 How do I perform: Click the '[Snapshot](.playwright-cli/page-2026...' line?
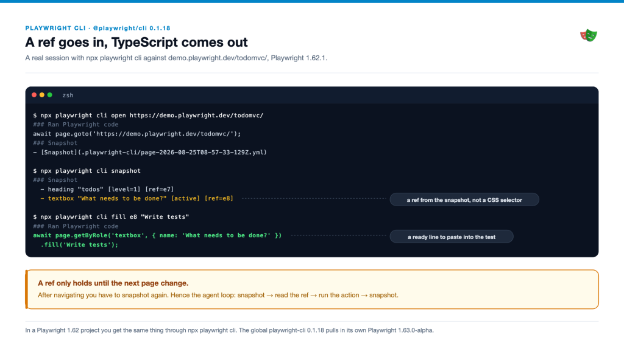pos(150,153)
